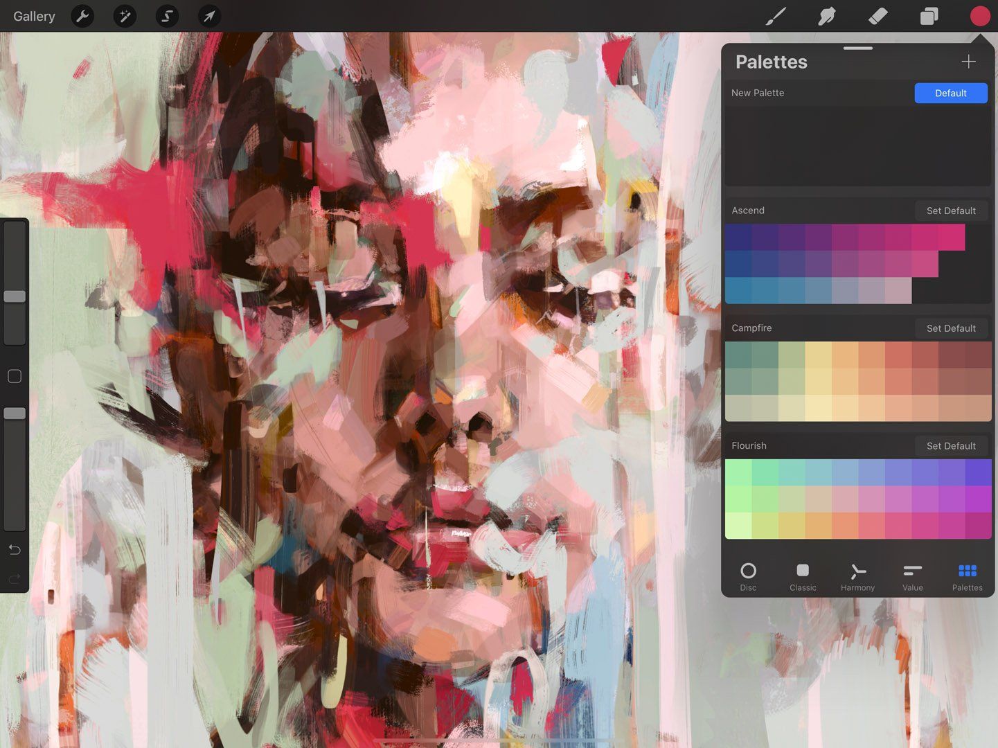998x748 pixels.
Task: Switch to the Disc color picker
Action: (749, 575)
